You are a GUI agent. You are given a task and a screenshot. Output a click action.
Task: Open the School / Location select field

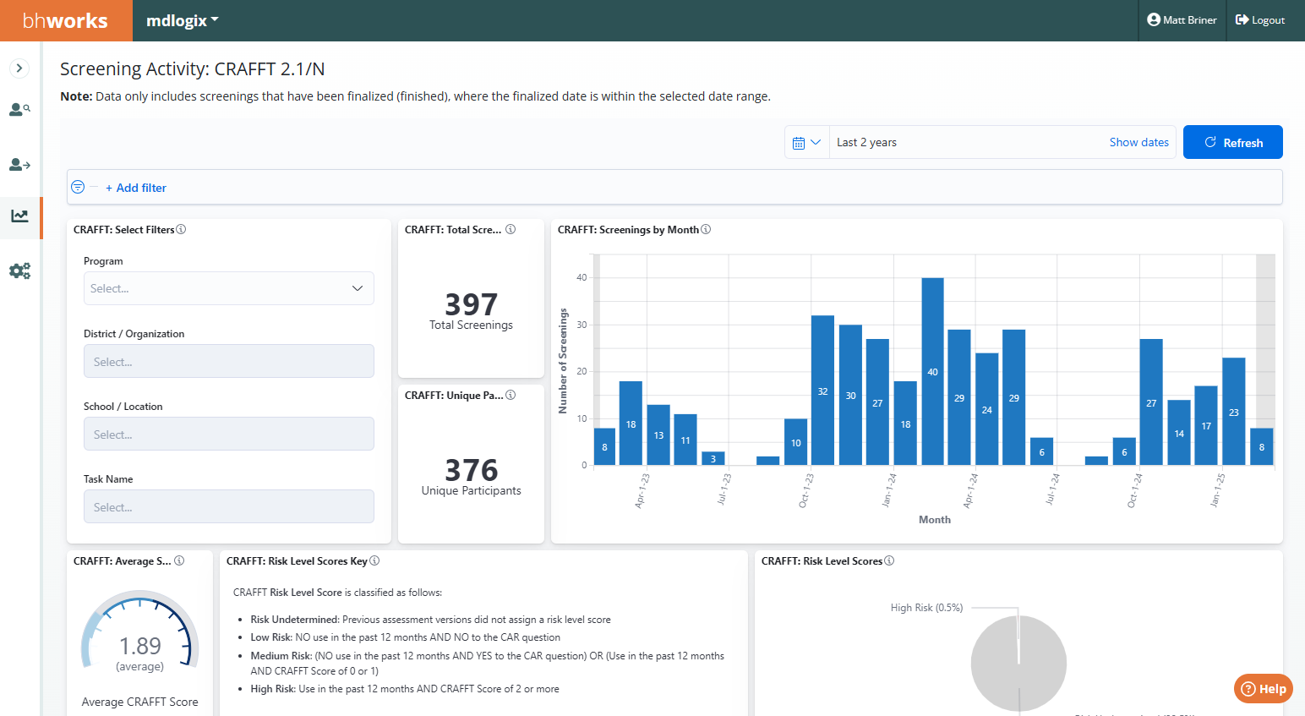click(229, 434)
